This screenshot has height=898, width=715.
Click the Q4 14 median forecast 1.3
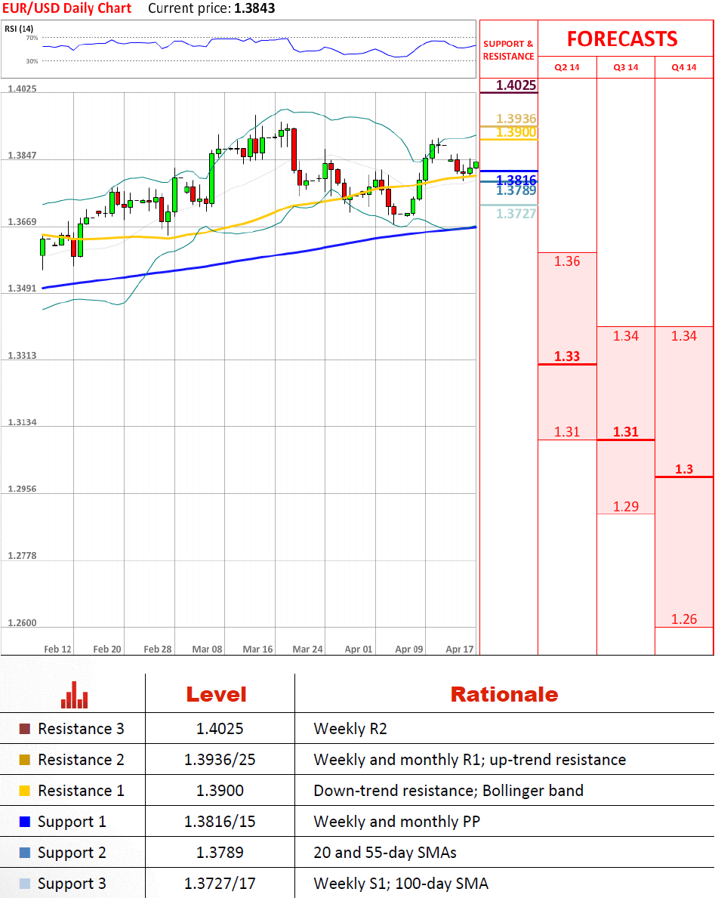point(684,469)
